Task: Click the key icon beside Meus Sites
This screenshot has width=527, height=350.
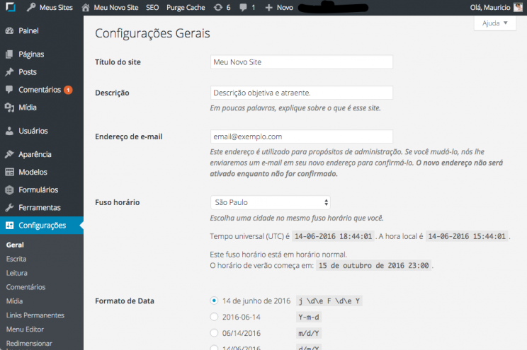Action: point(31,7)
